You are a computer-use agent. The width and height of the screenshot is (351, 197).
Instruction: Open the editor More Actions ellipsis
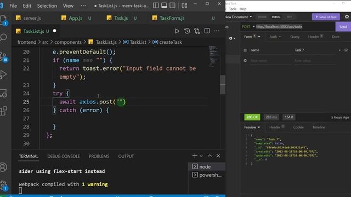click(x=217, y=31)
